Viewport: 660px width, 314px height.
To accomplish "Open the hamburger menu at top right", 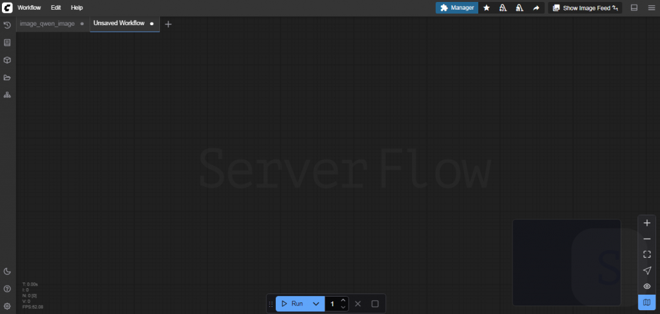I will point(651,8).
